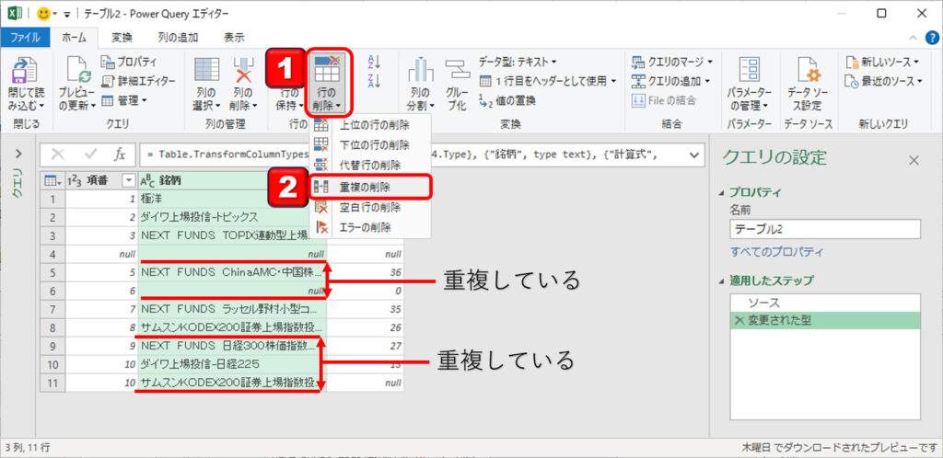Open Properties (プロパティ) in the ribbon
This screenshot has height=458, width=943.
coord(129,62)
